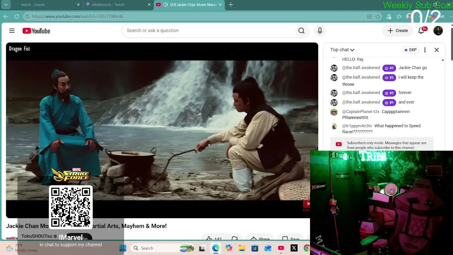Click the chat scroll-up arrow
The width and height of the screenshot is (453, 255).
(443, 60)
